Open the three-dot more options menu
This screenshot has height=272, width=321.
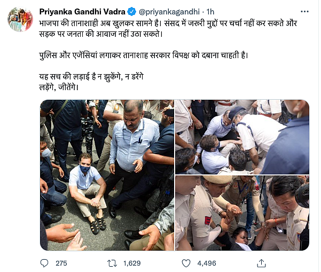pyautogui.click(x=304, y=12)
